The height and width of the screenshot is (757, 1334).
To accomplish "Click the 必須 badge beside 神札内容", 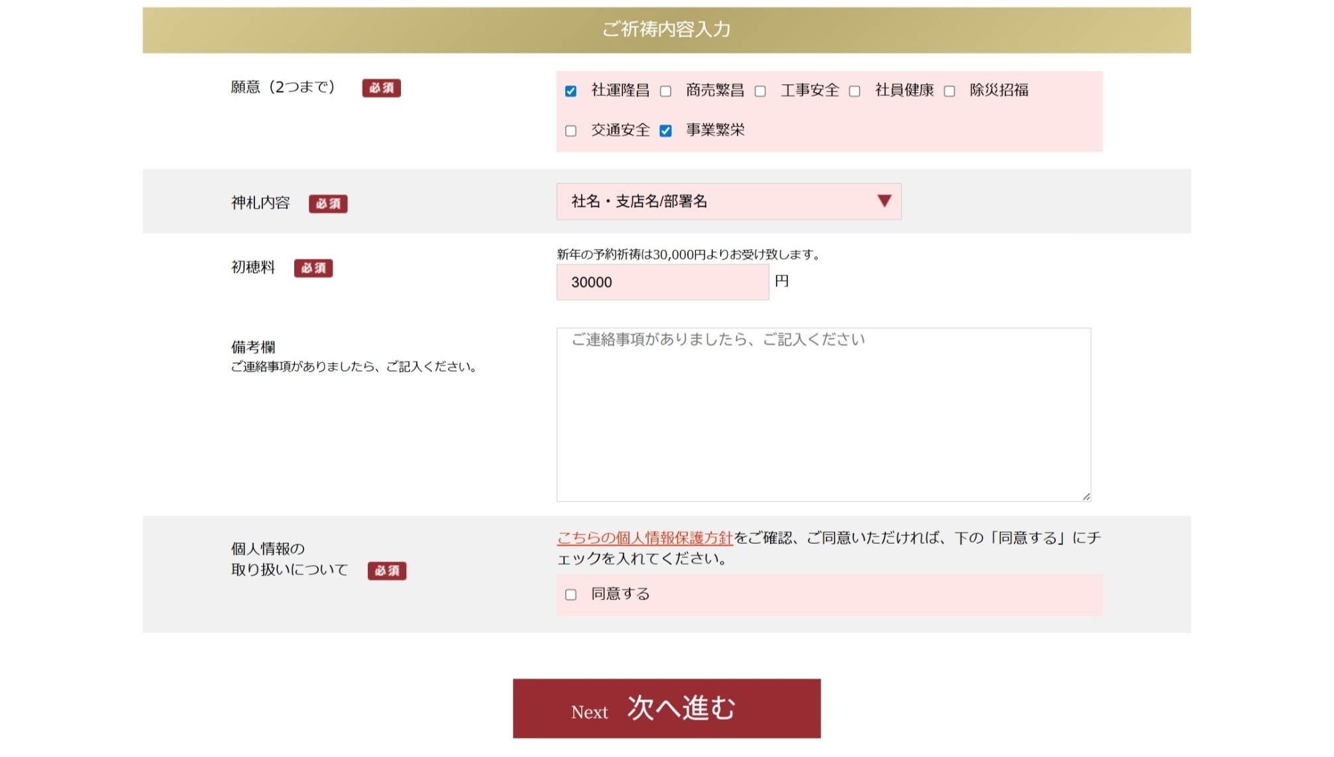I will pyautogui.click(x=328, y=203).
